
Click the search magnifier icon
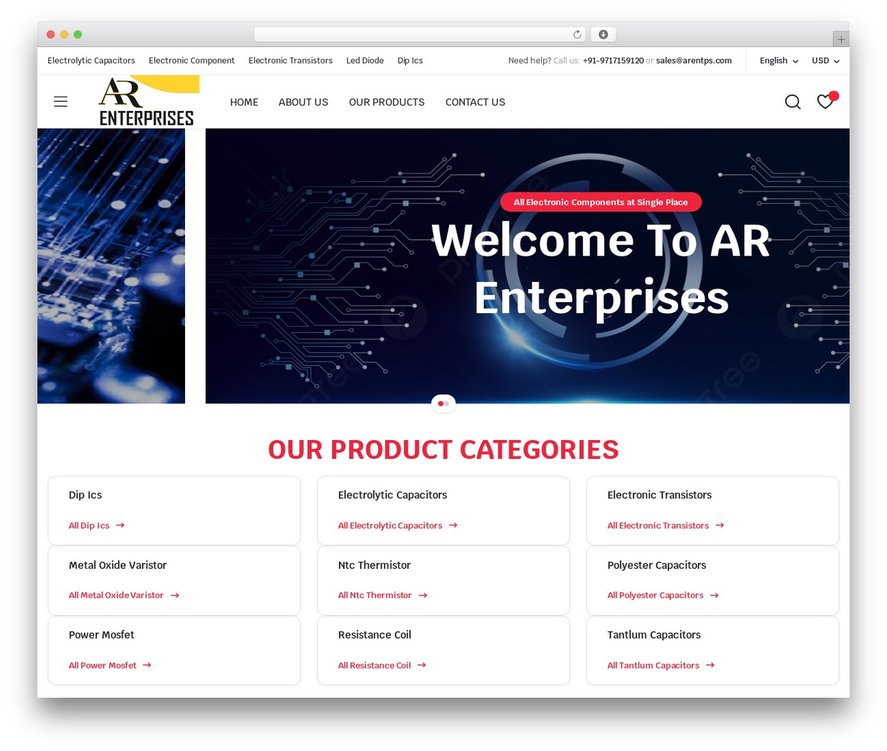click(793, 102)
